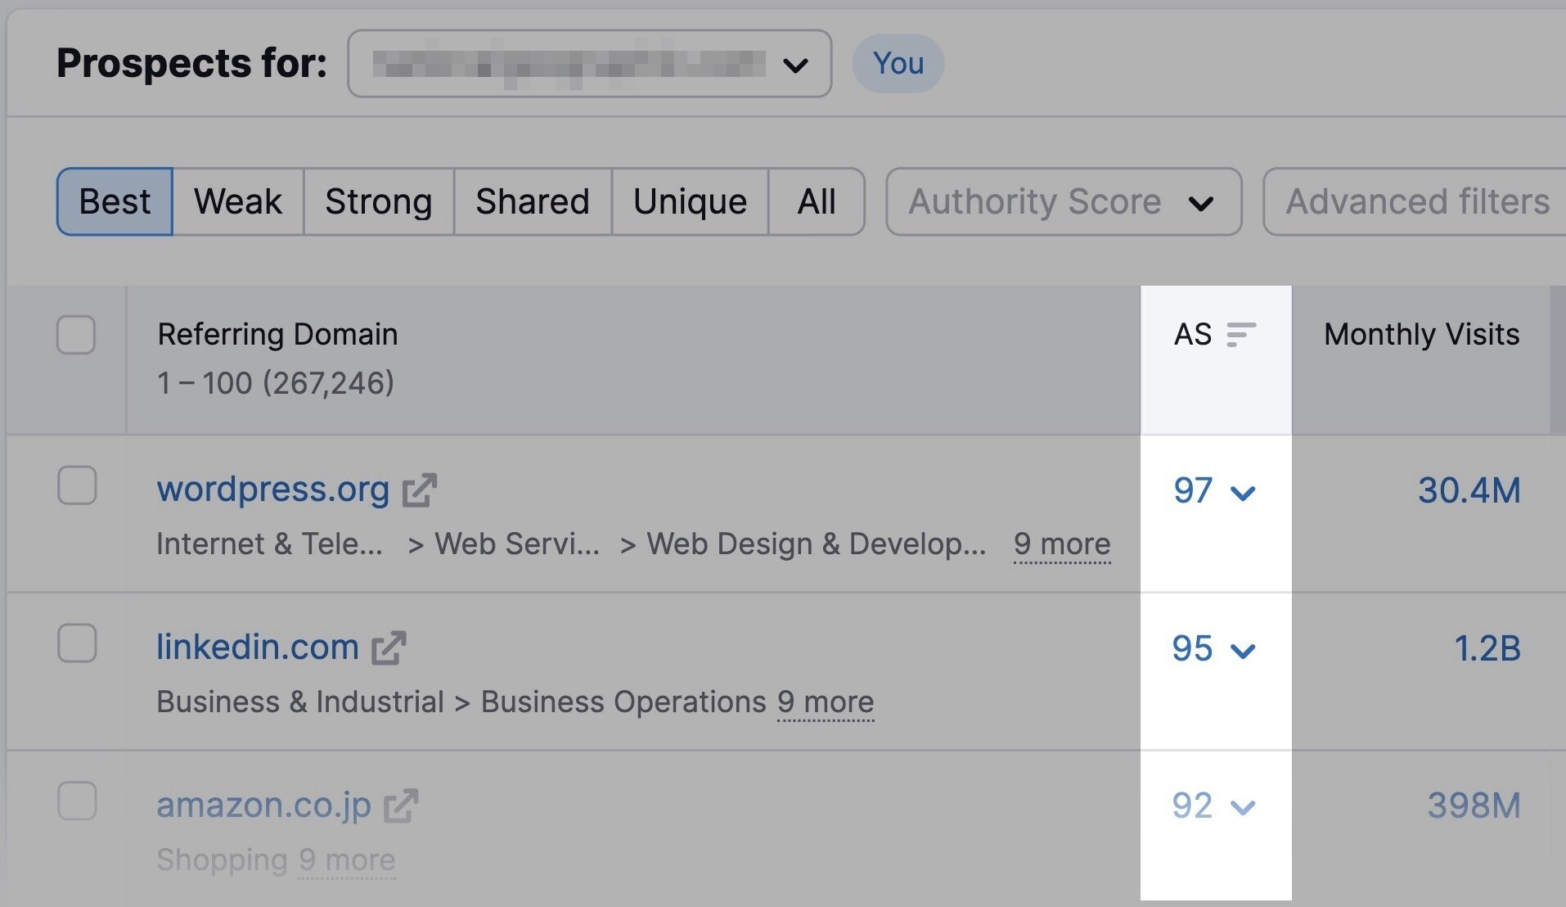Switch to the Strong tab

pyautogui.click(x=379, y=201)
